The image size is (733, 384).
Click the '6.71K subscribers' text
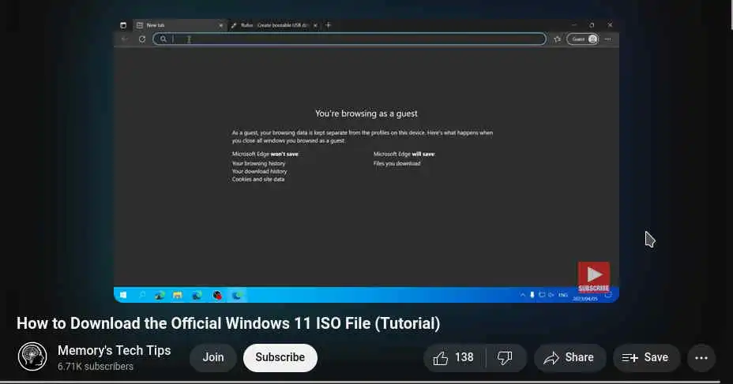coord(96,367)
